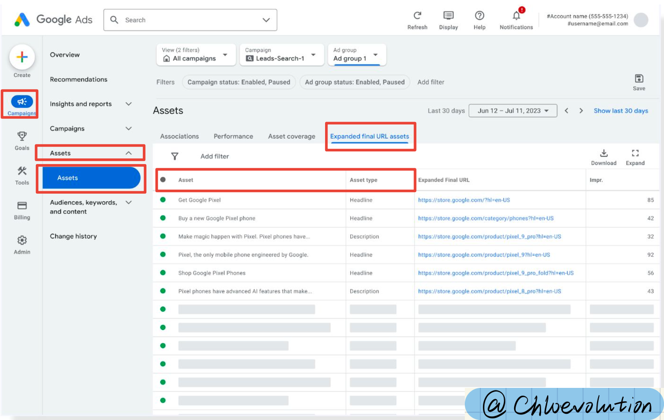
Task: Sort by Expanded Final URL column header
Action: 444,180
